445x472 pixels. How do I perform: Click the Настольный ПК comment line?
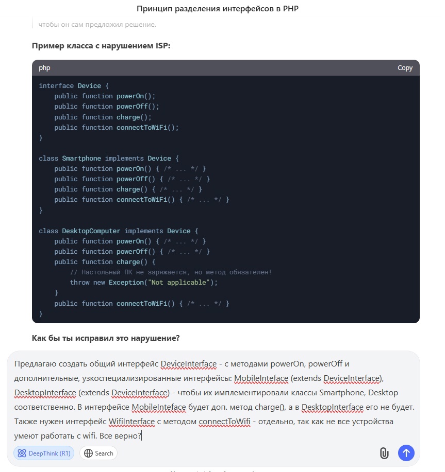(171, 272)
